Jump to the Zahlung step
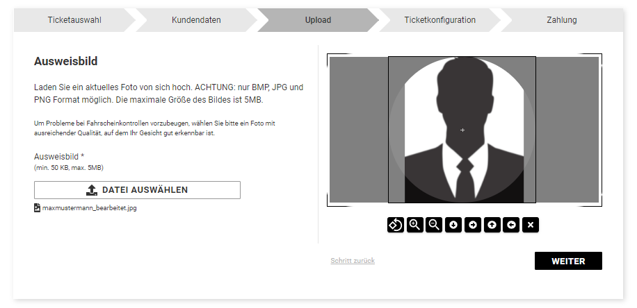The height and width of the screenshot is (308, 637). point(562,20)
